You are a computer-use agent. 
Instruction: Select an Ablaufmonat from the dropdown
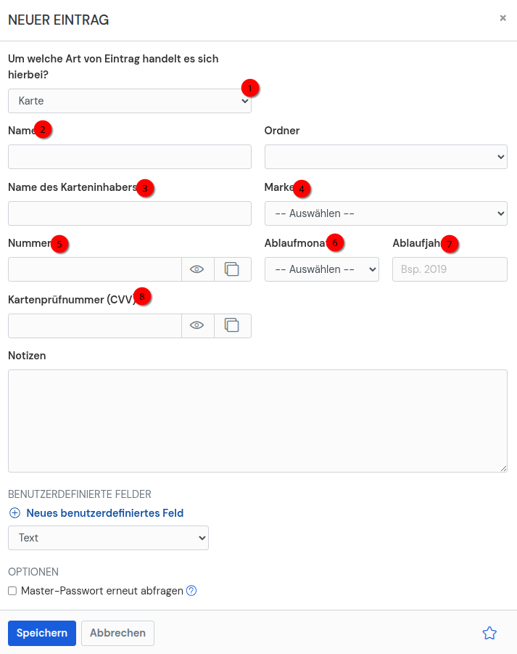tap(322, 269)
